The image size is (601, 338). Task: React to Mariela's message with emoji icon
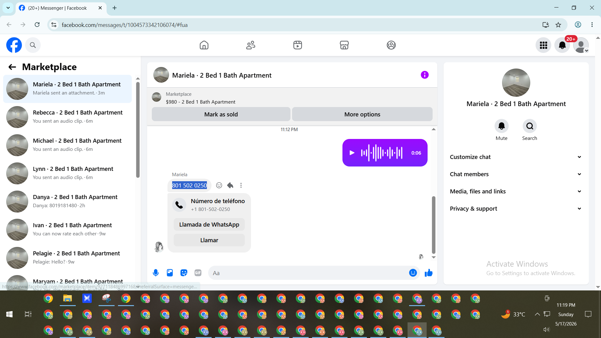219,185
